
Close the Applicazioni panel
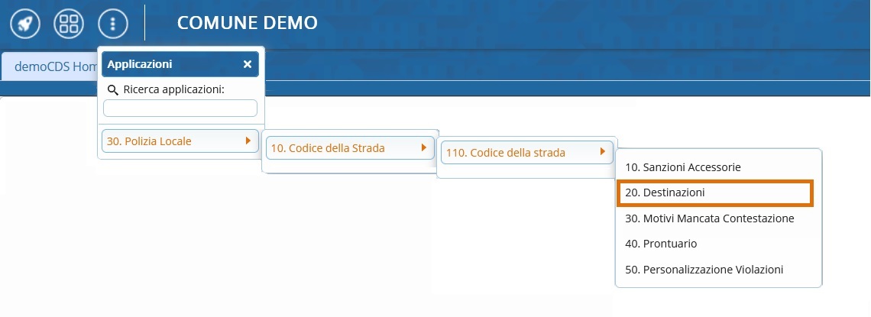coord(248,64)
